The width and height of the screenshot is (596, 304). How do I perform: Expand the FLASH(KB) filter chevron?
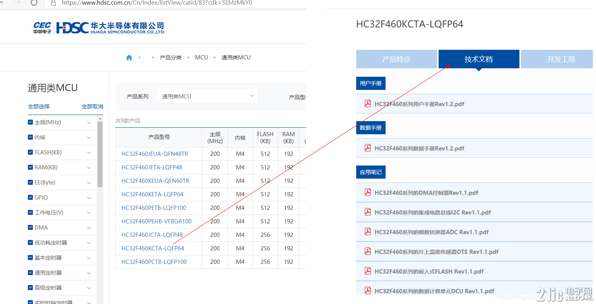tap(89, 153)
